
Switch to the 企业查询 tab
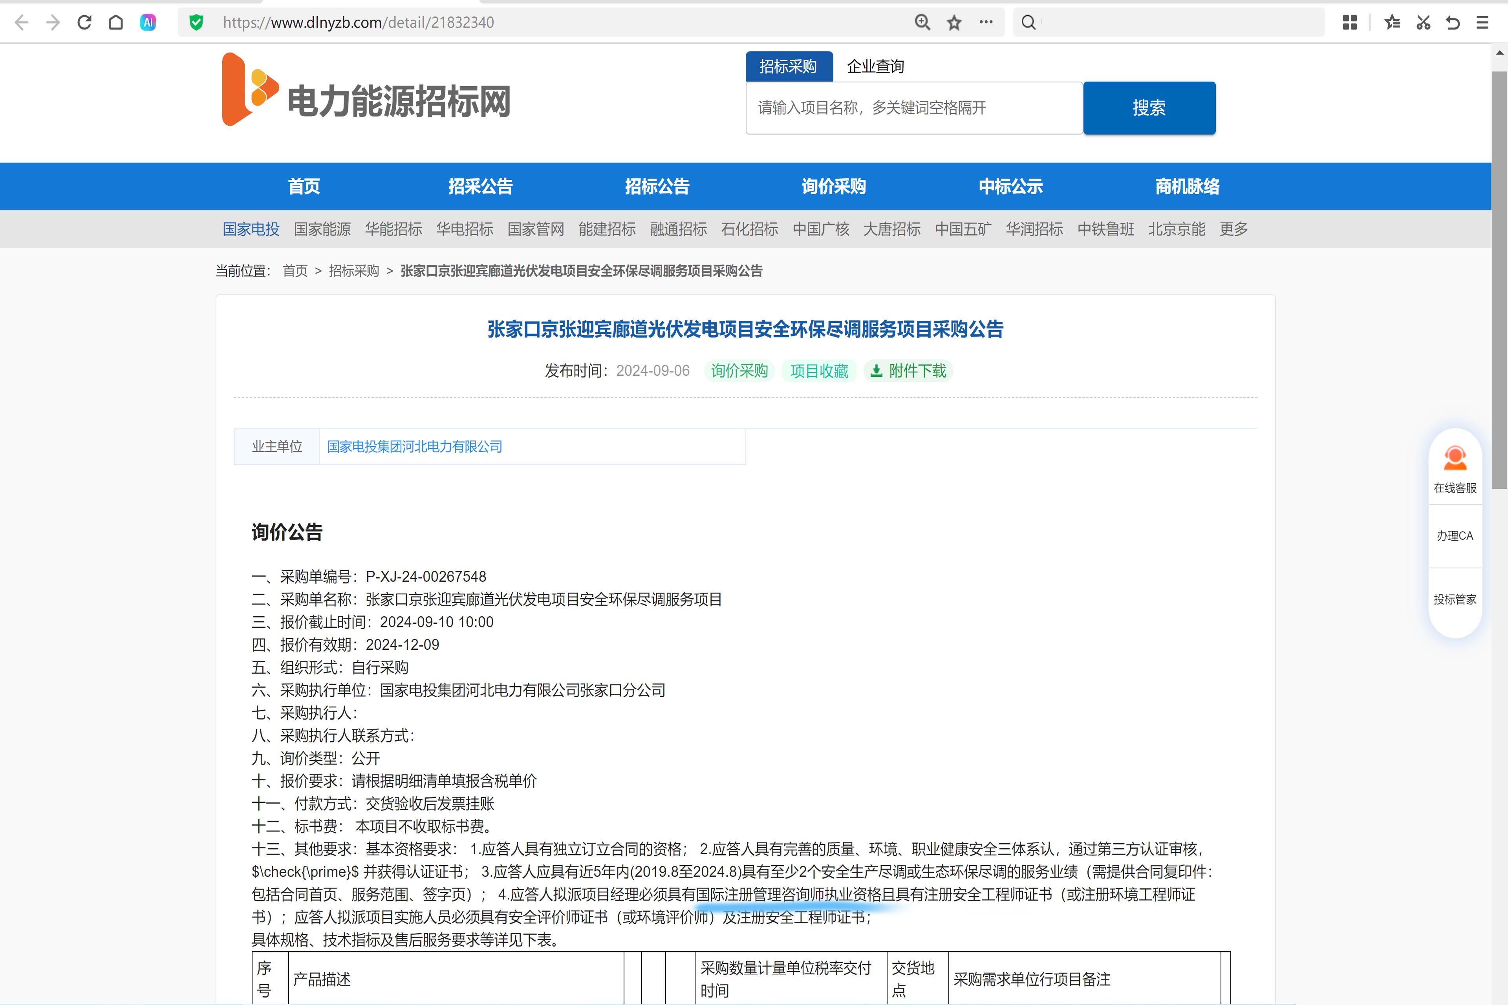(x=875, y=66)
